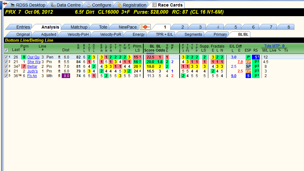Image resolution: width=304 pixels, height=171 pixels.
Task: Uncheck the Bellar row checkbox
Action: click(6, 67)
